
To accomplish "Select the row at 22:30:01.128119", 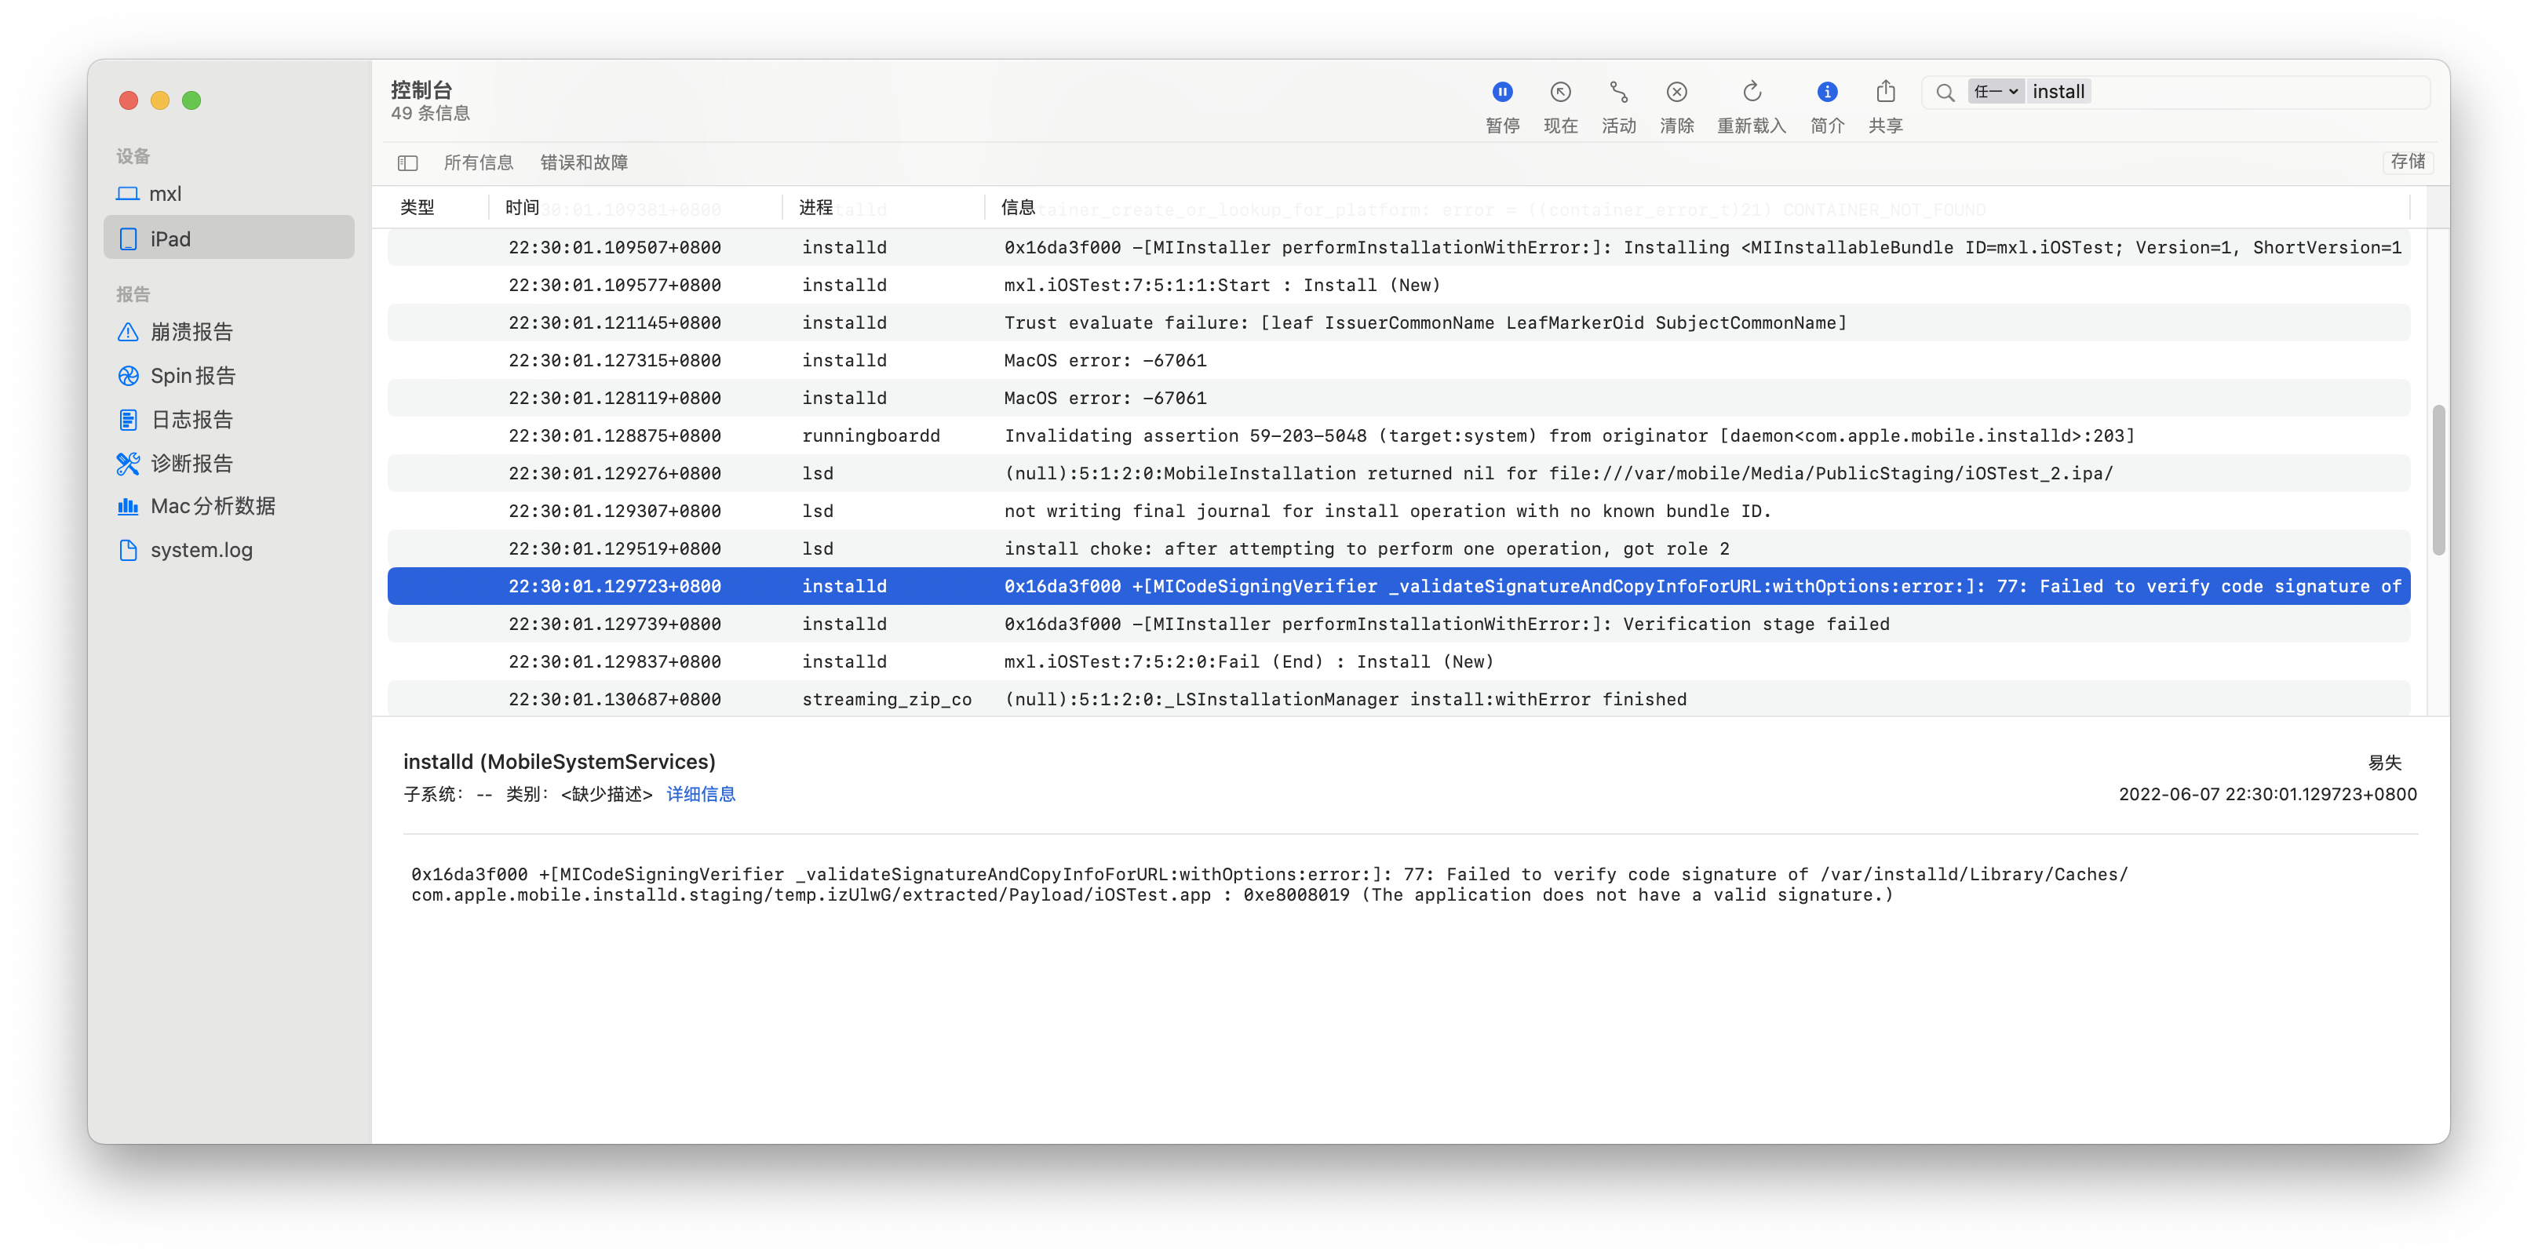I will (x=1398, y=398).
